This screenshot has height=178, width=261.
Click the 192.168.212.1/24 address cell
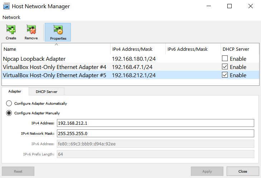134,75
